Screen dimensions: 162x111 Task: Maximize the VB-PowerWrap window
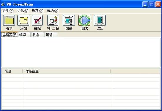[152, 4]
